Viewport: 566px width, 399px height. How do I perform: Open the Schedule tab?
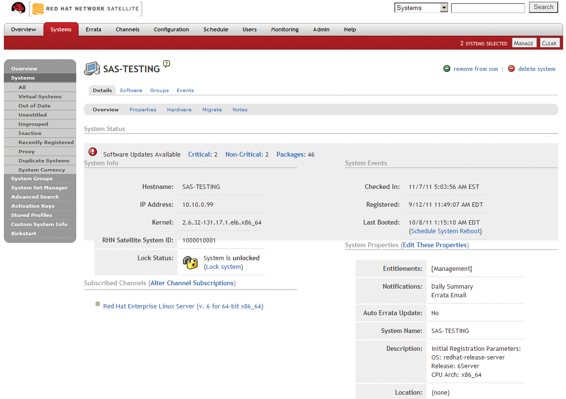(x=216, y=29)
